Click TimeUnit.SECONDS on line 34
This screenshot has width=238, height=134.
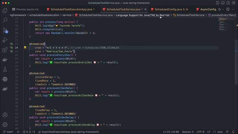(63, 84)
